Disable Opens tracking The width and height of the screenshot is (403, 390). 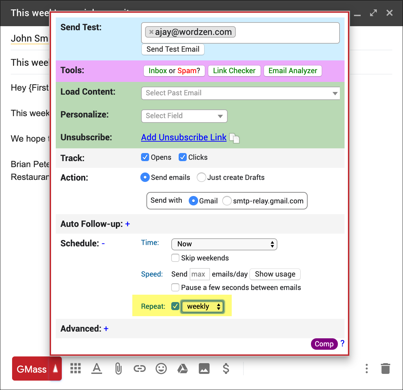pyautogui.click(x=145, y=157)
